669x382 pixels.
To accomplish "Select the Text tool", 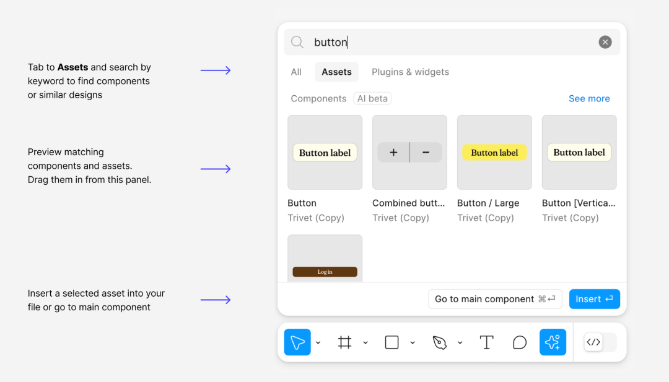I will [x=486, y=342].
